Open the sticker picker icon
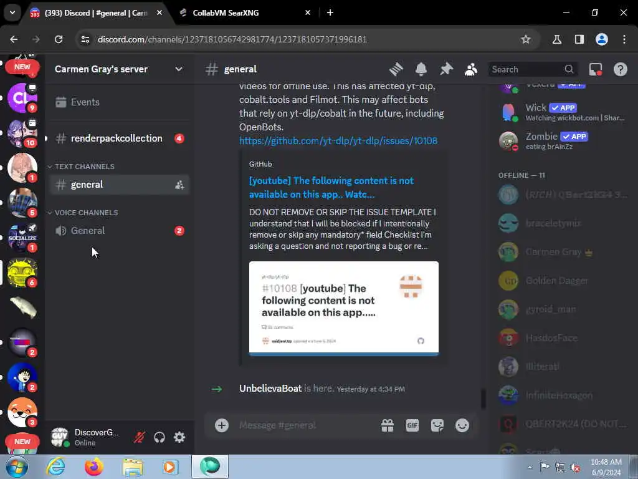Screen dimensions: 638x479 tap(437, 425)
